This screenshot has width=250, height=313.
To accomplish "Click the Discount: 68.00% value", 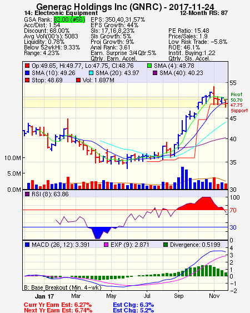I will click(x=47, y=31).
